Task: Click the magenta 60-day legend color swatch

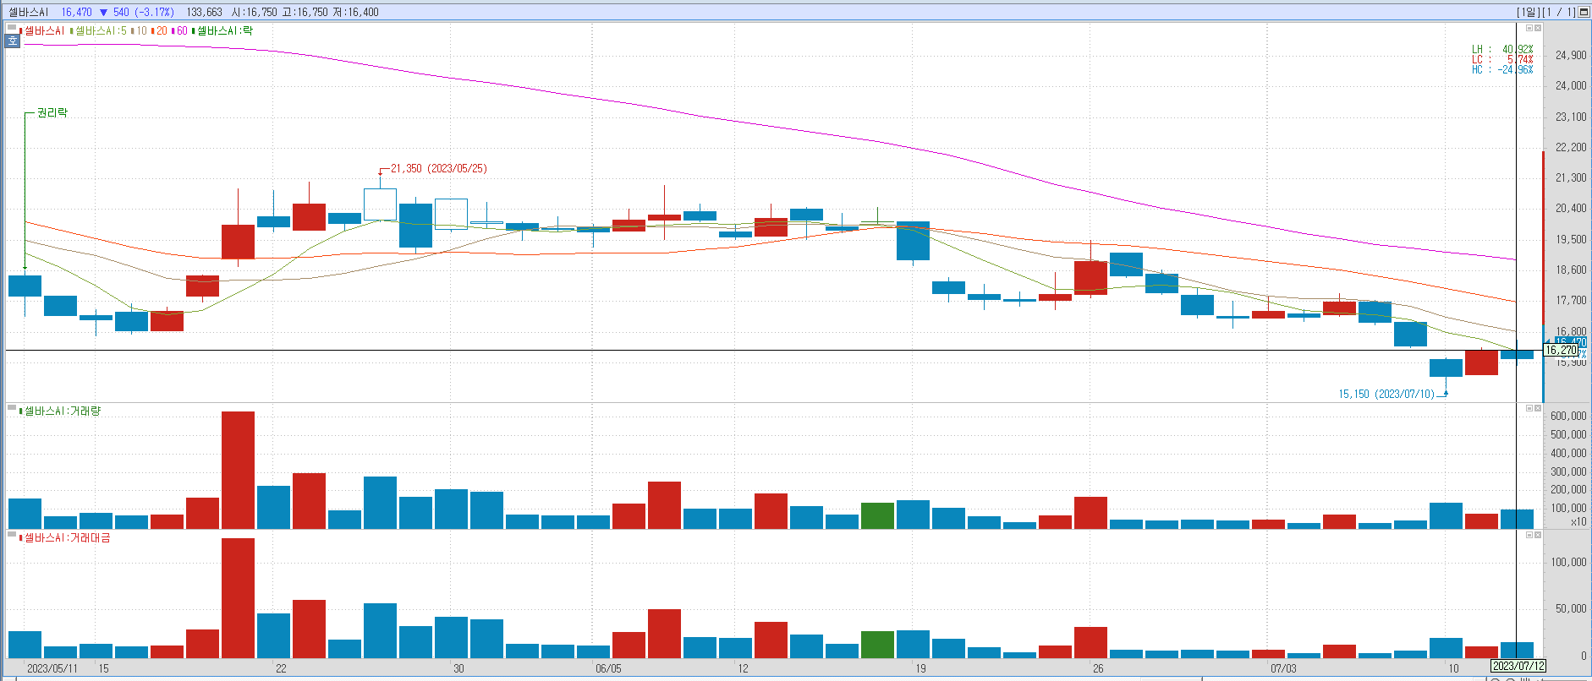Action: (x=173, y=31)
